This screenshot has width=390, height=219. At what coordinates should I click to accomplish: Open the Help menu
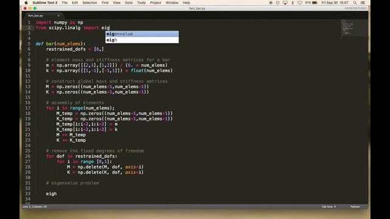tap(186, 2)
